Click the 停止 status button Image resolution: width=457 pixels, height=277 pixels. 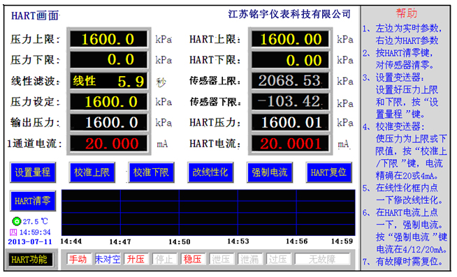tap(164, 259)
